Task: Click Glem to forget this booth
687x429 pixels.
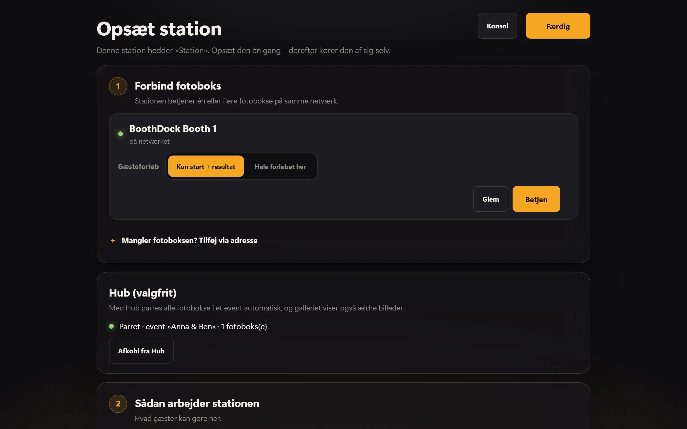Action: coord(491,199)
